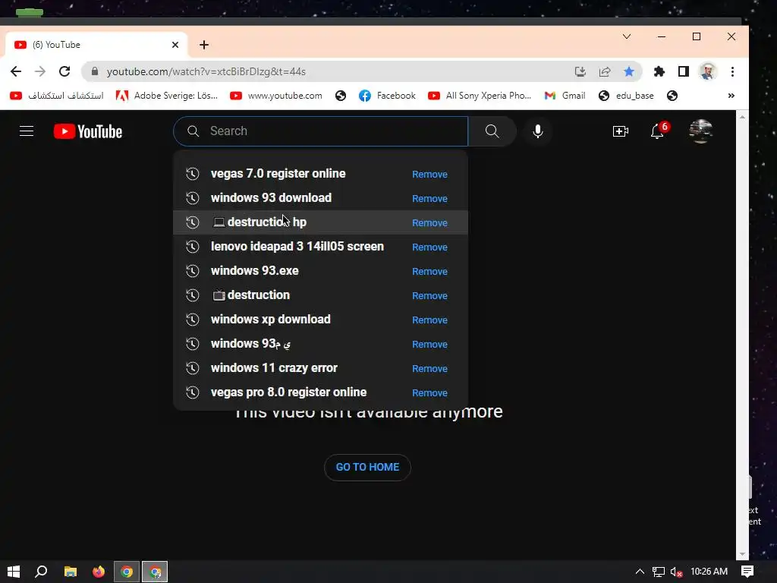Show hidden system tray icons
Screen dimensions: 777x583
click(640, 572)
